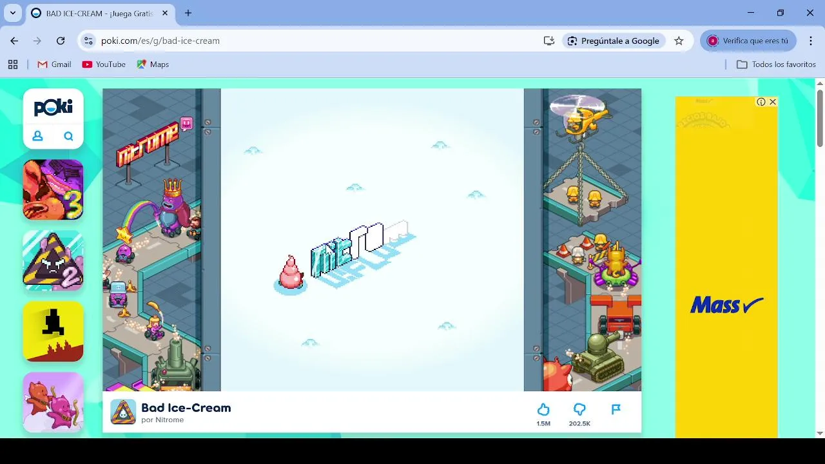Click the Bad Ice-Cream title text
Viewport: 825px width, 464px height.
click(186, 408)
